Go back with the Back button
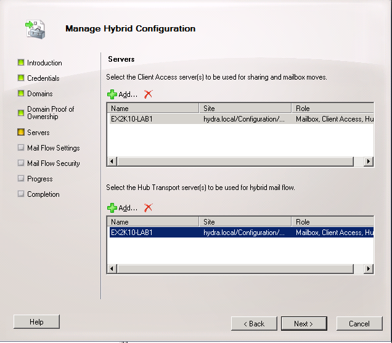This screenshot has width=392, height=343. point(254,323)
